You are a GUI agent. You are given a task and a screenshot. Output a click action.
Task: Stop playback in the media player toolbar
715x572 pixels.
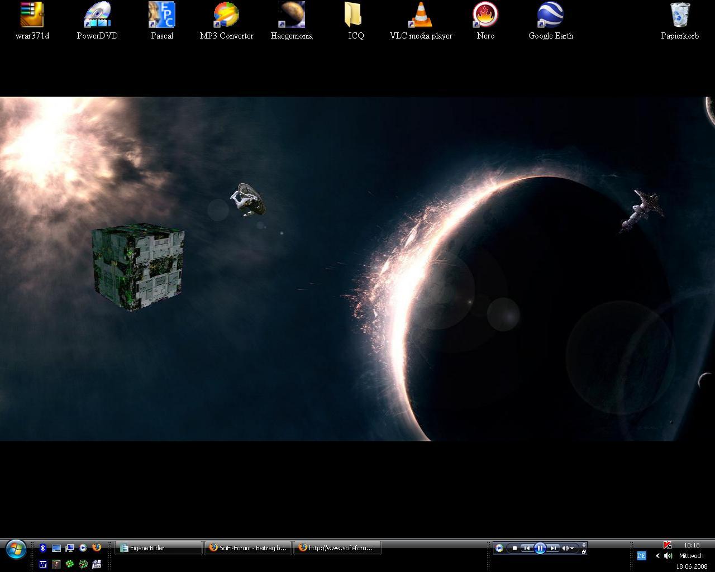514,548
